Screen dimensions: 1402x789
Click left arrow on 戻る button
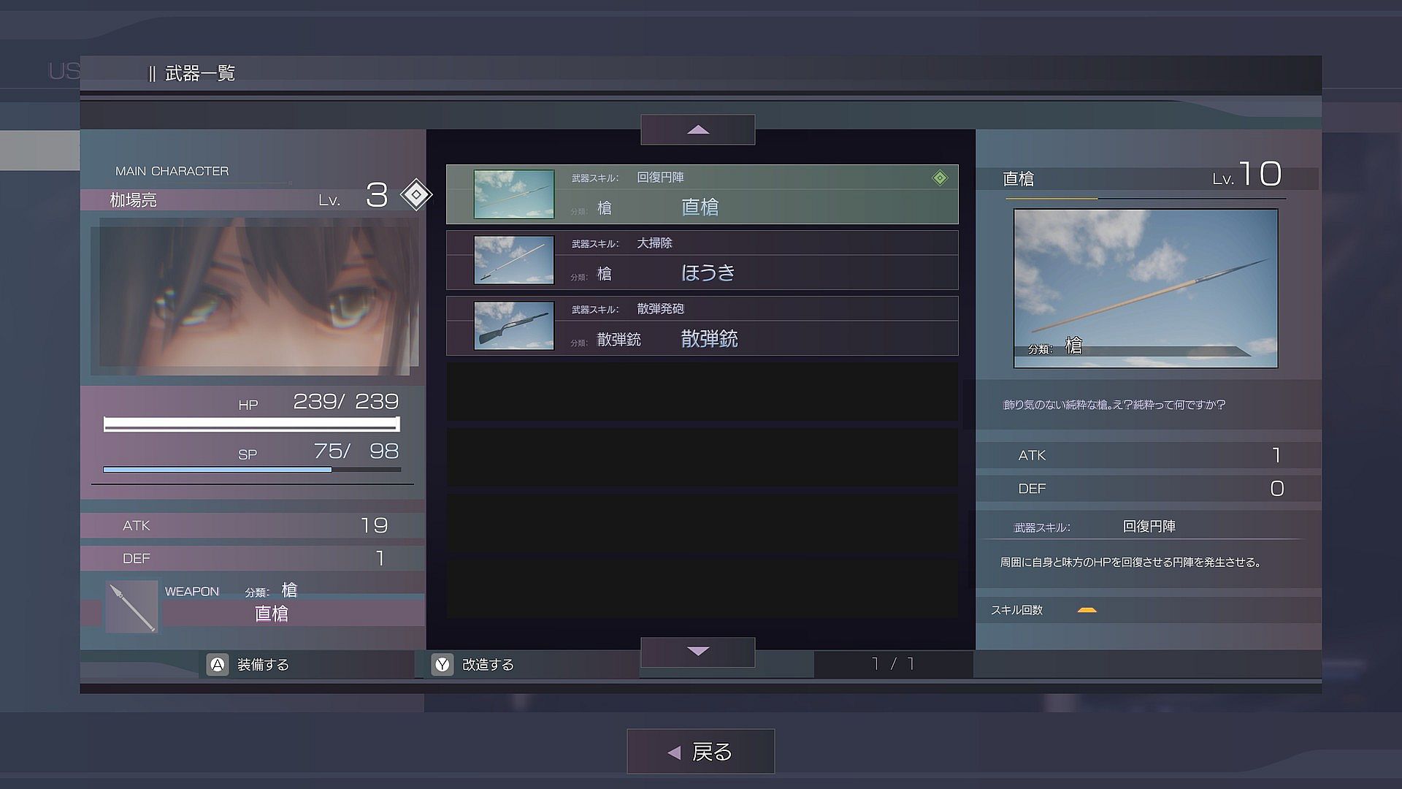674,752
